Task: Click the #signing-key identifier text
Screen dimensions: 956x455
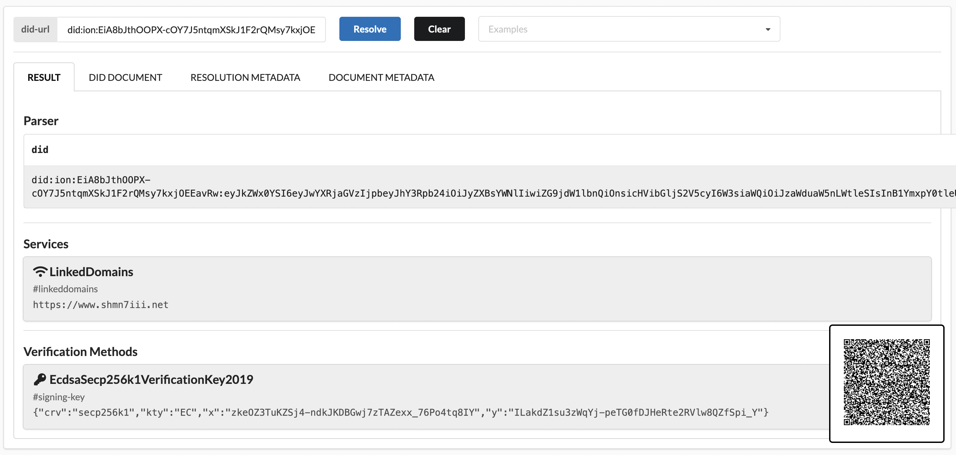Action: point(59,397)
